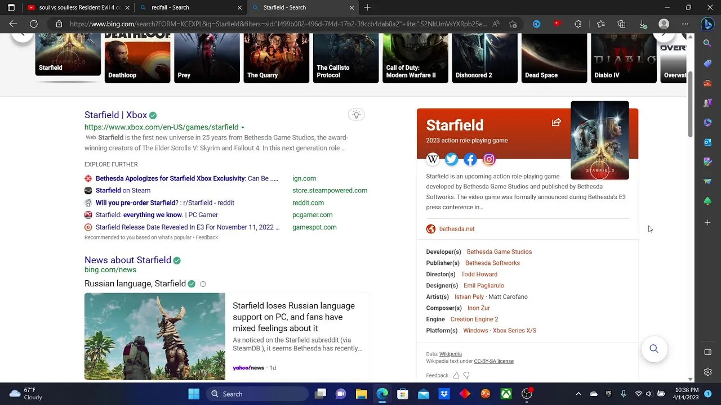The width and height of the screenshot is (721, 405).
Task: Open the browser profile avatar
Action: (664, 24)
